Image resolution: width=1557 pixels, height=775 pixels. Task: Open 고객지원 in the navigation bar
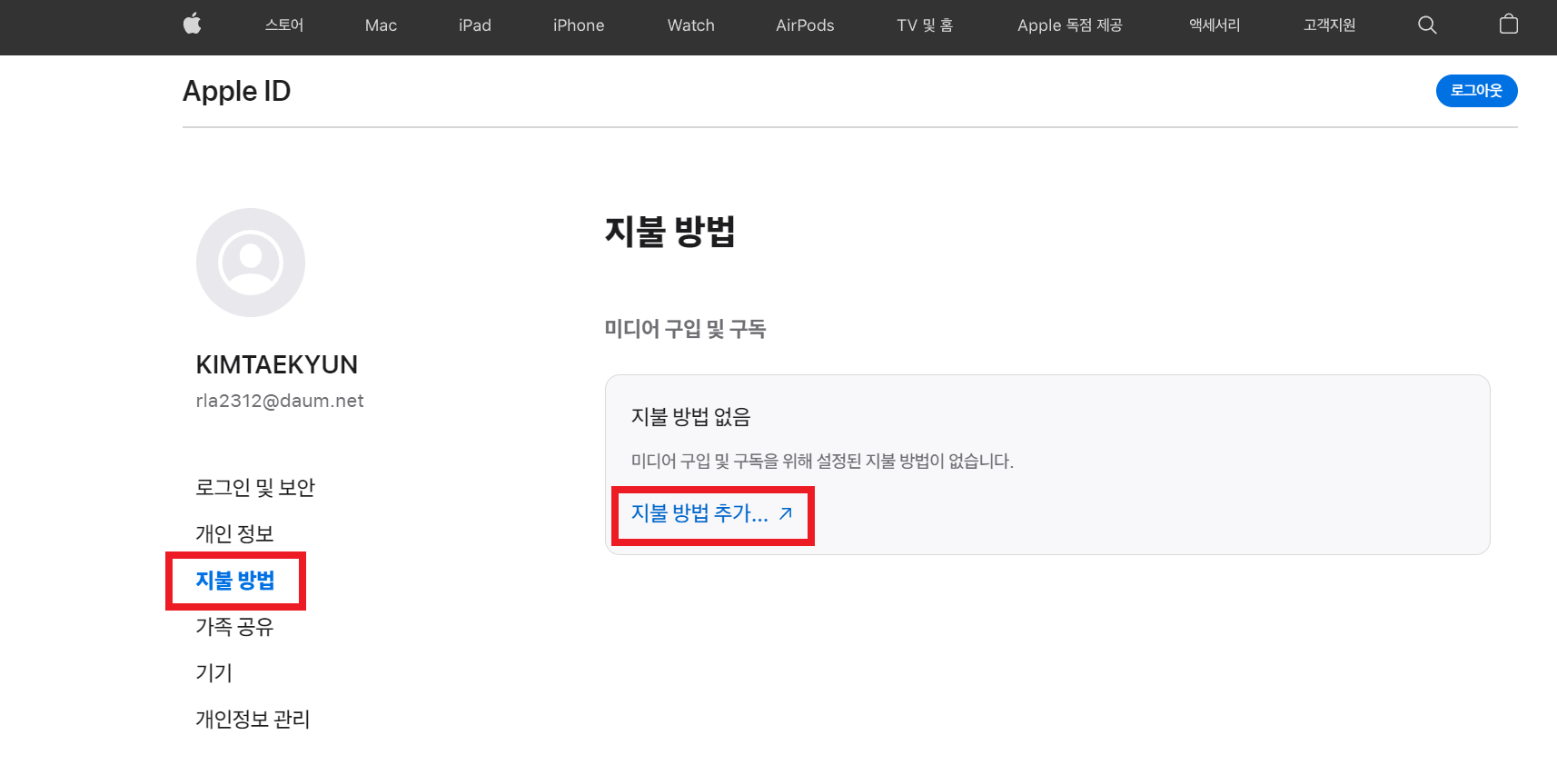(x=1329, y=25)
